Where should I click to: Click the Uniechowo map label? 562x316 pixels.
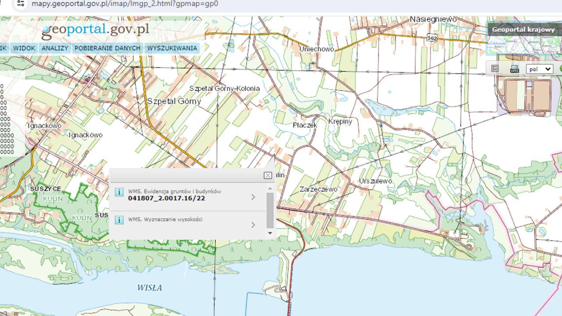click(x=317, y=49)
